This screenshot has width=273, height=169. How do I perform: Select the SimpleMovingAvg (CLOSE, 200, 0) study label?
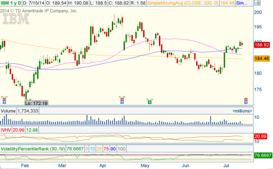pos(183,3)
